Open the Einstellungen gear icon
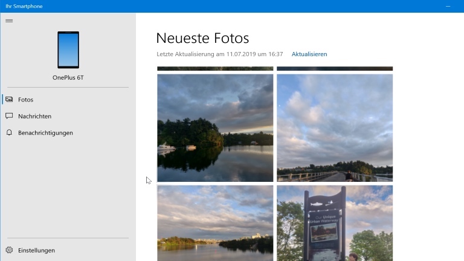 click(9, 250)
